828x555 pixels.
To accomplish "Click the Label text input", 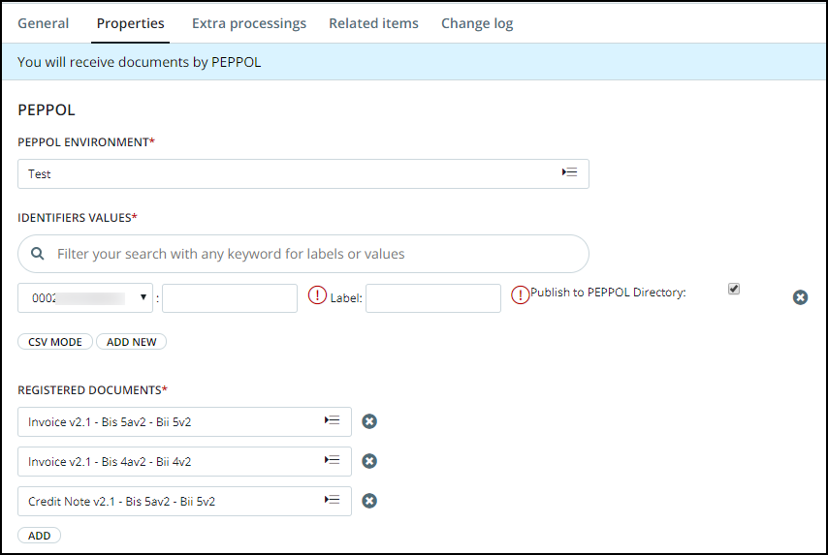I will pos(433,298).
